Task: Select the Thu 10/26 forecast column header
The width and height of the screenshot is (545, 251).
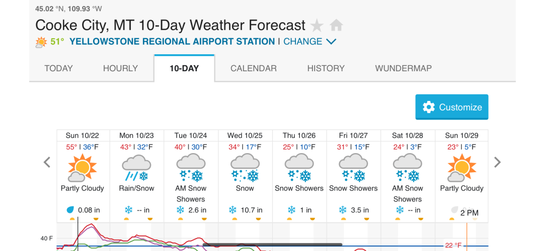Action: point(299,136)
